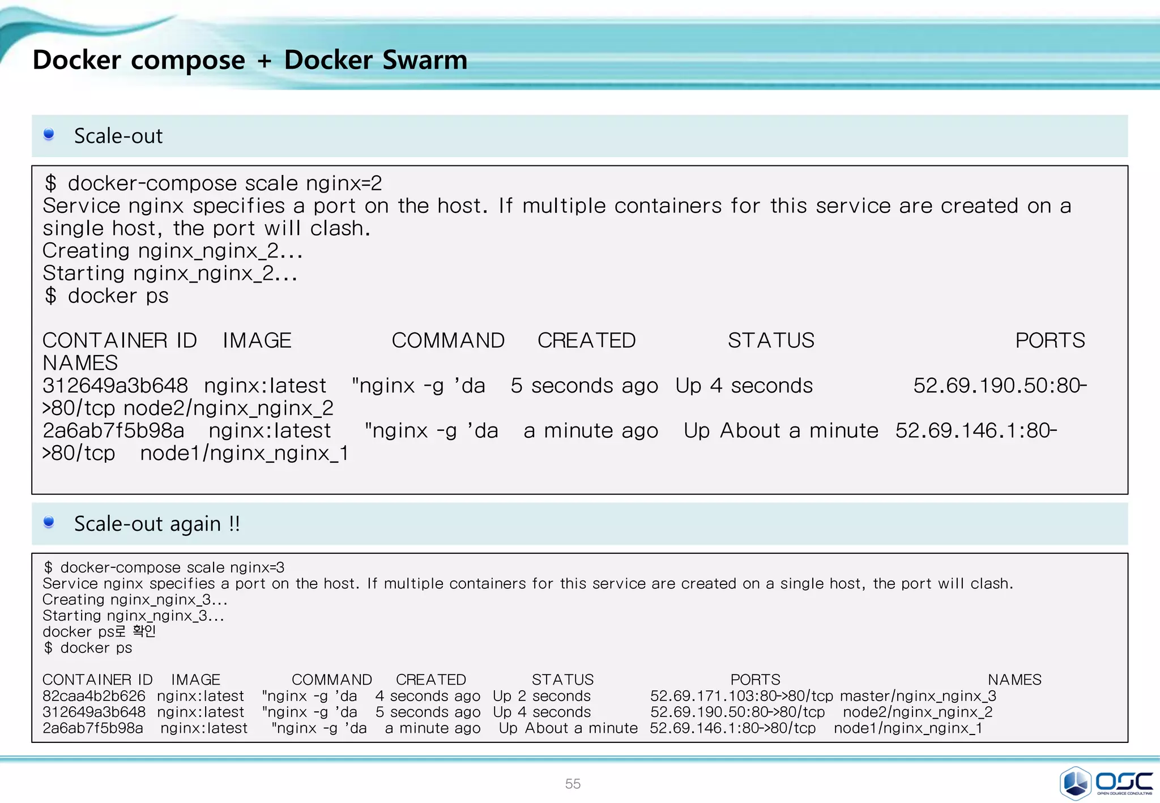Click PORTS header in upper table

coord(1050,340)
